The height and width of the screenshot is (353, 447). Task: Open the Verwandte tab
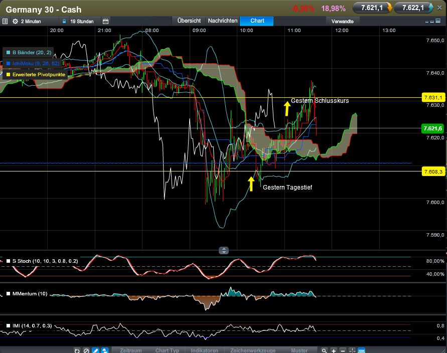[x=342, y=22]
